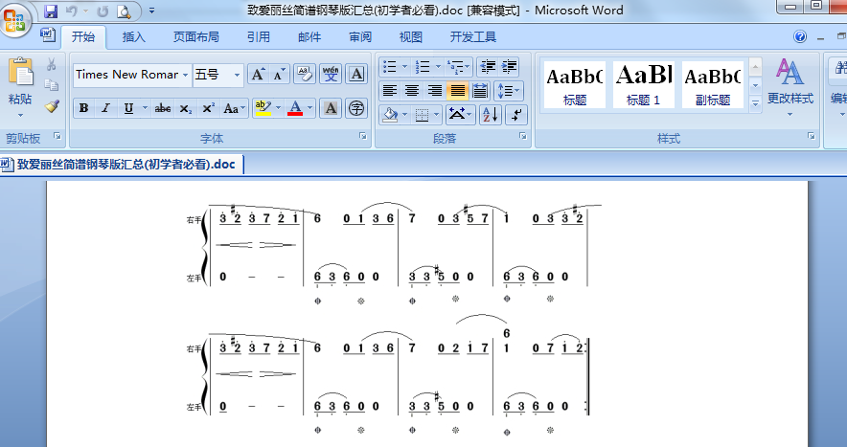Apply the 副标题 style
The width and height of the screenshot is (847, 447).
tap(713, 84)
